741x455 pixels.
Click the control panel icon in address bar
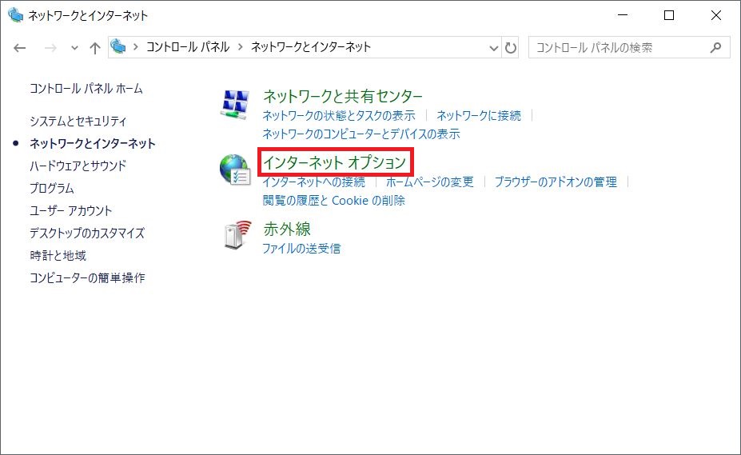pos(120,47)
